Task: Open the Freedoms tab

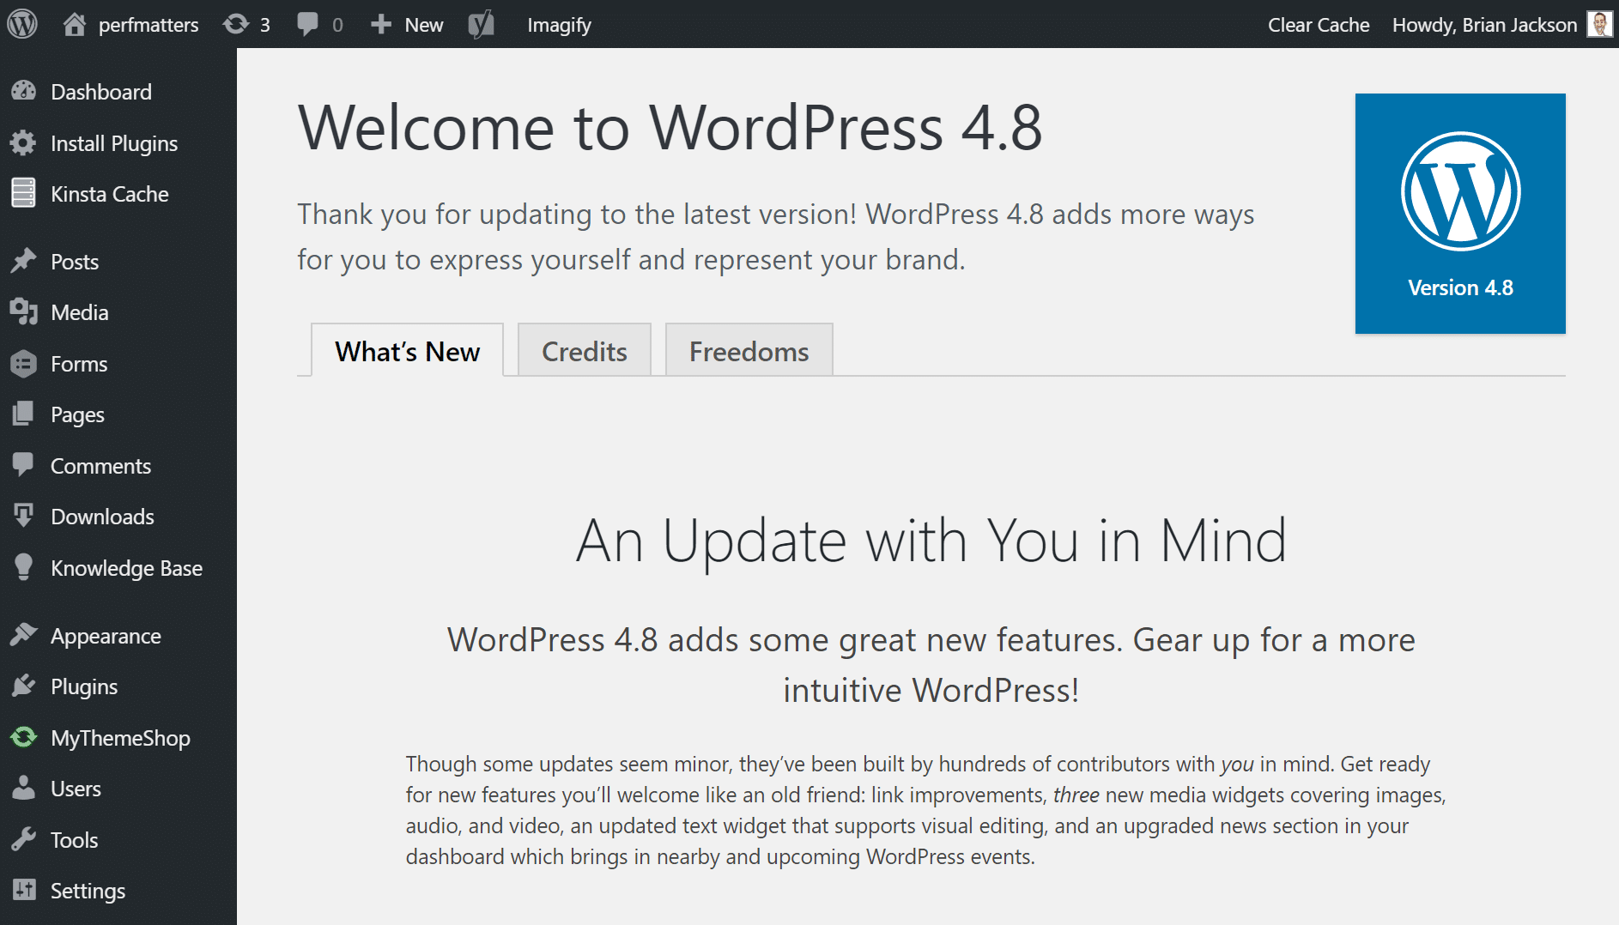Action: [x=748, y=350]
